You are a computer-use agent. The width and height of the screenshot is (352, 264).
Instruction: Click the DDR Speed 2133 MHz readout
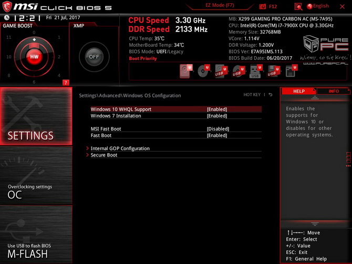pos(168,29)
